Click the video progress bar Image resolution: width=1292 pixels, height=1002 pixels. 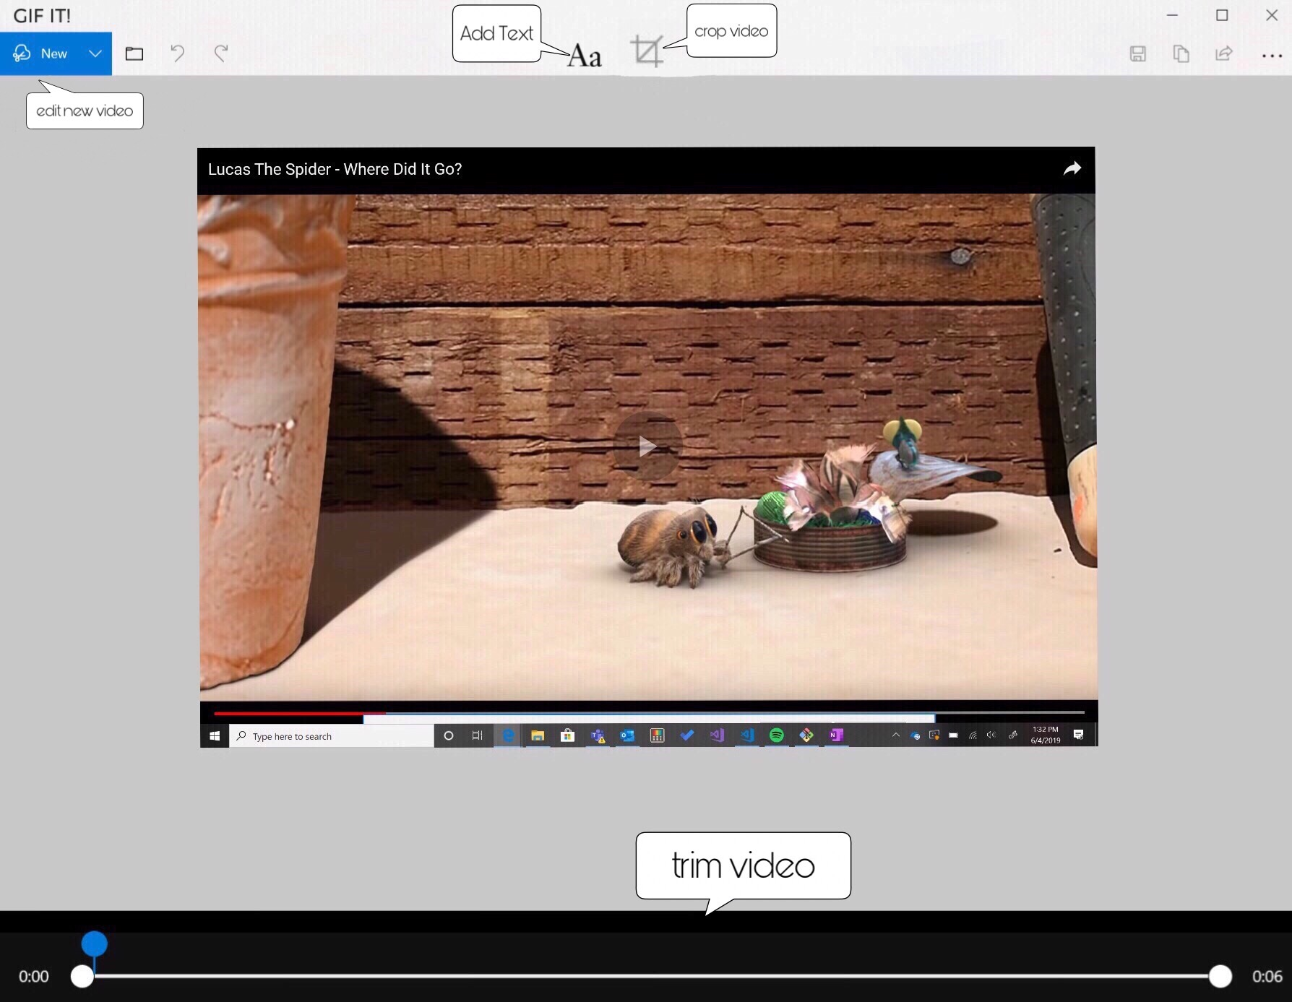(x=647, y=714)
